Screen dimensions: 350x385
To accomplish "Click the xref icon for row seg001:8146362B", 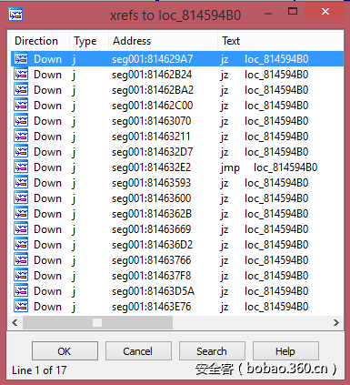I will tap(21, 214).
